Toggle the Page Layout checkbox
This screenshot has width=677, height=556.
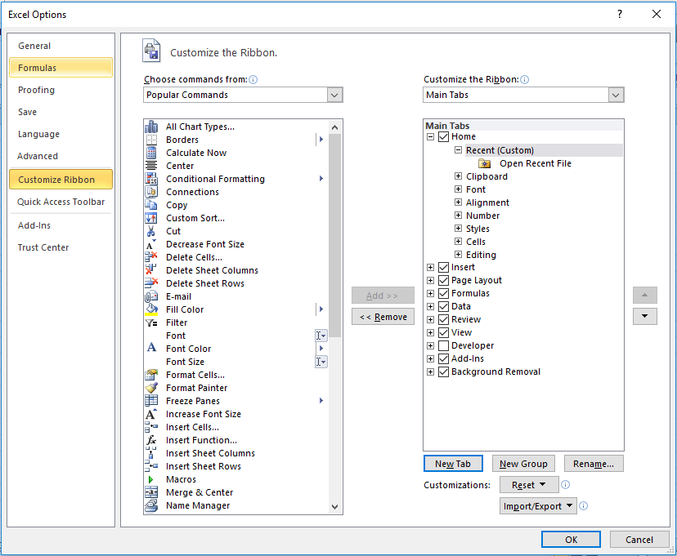[443, 280]
